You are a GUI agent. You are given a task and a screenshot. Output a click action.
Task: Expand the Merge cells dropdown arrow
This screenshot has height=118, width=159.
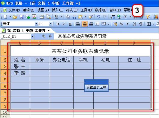109,24
